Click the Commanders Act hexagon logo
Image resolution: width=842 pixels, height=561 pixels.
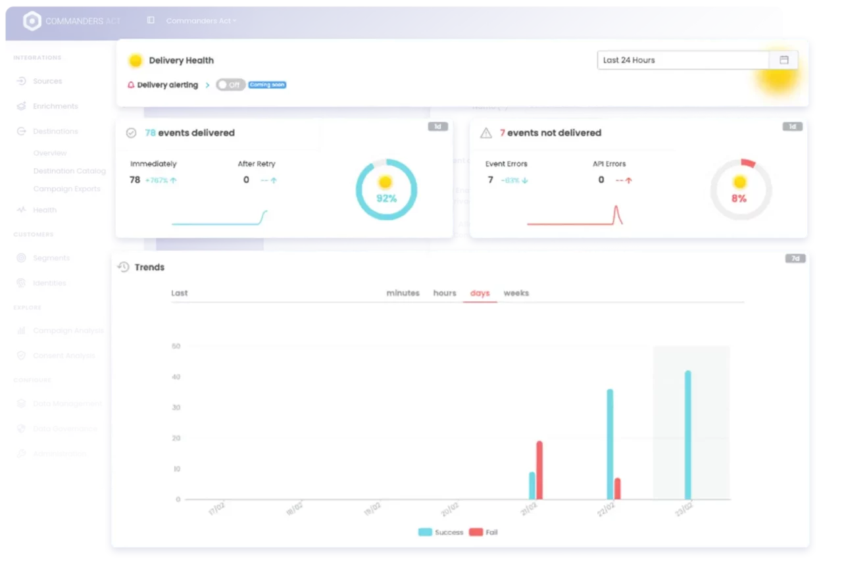click(x=32, y=20)
